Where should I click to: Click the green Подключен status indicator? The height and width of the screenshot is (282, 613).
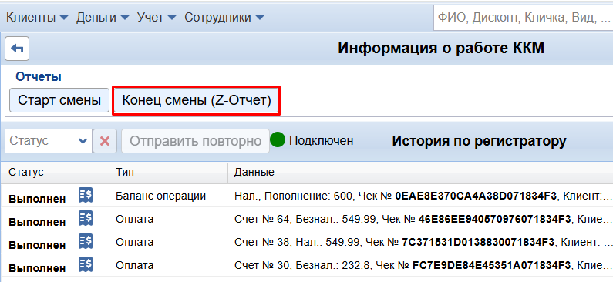point(278,140)
